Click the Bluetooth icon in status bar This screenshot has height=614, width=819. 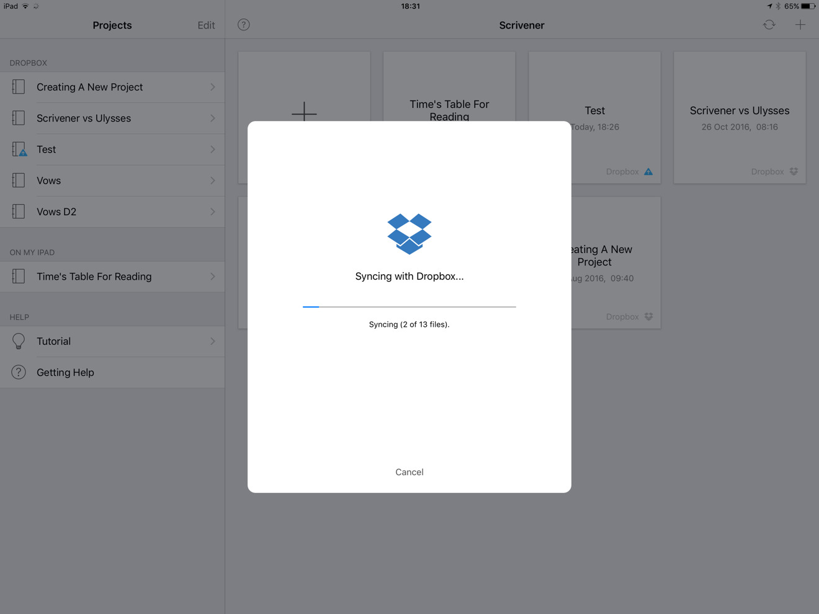point(778,6)
